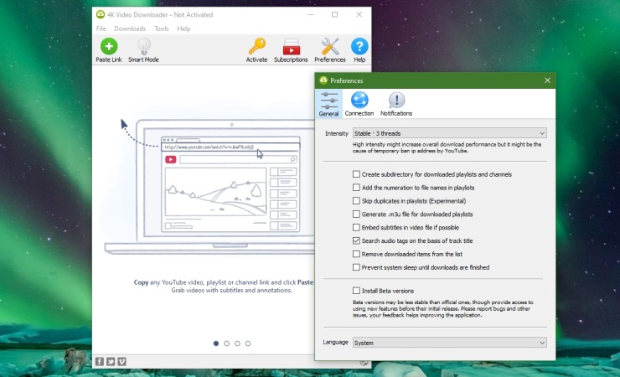Open the Facebook icon in footer
The width and height of the screenshot is (620, 377).
(100, 361)
